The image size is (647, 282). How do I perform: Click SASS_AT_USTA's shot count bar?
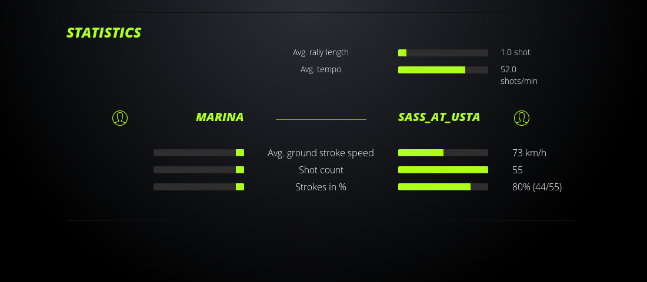point(443,170)
